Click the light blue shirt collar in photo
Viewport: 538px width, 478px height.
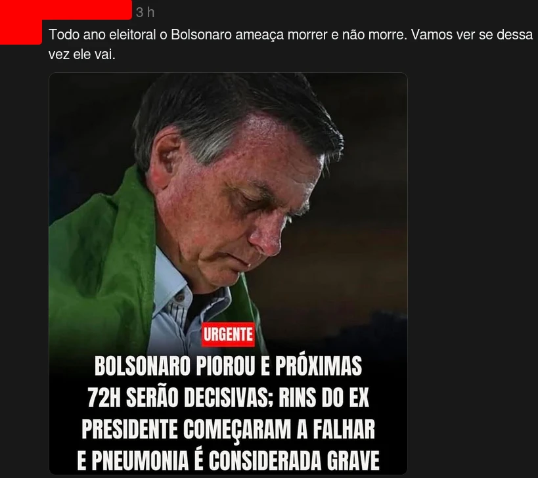(171, 284)
